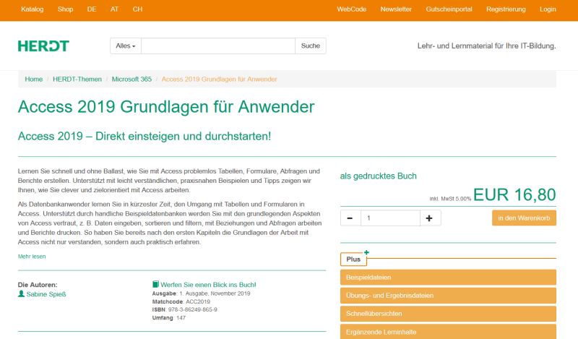Open the Shop menu item
The image size is (578, 339).
[65, 9]
